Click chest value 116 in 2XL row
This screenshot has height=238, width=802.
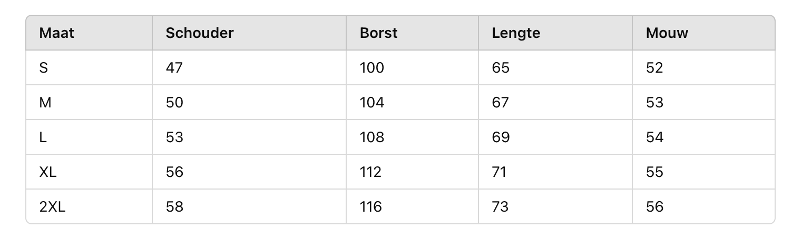371,207
